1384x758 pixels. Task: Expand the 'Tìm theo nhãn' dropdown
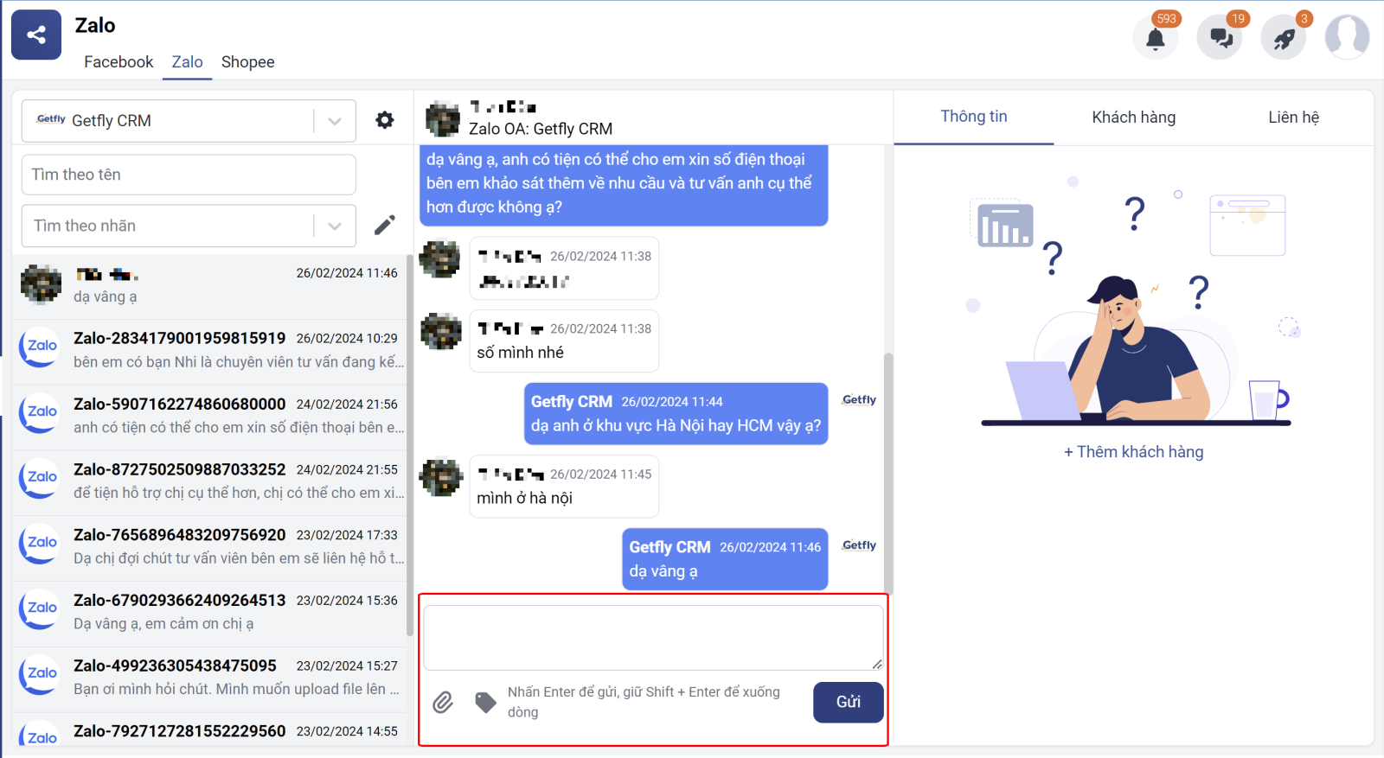point(335,226)
